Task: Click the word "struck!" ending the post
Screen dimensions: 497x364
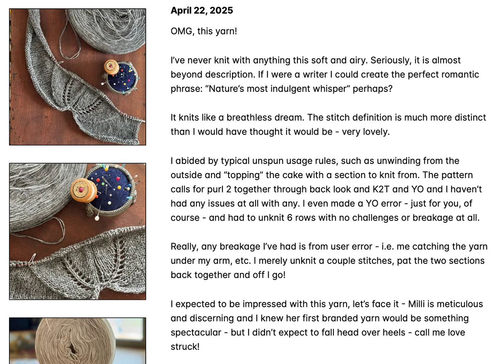Action: (185, 347)
